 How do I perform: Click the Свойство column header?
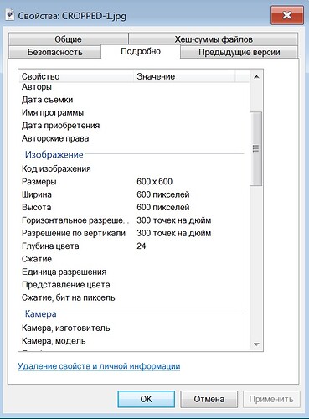tap(76, 76)
